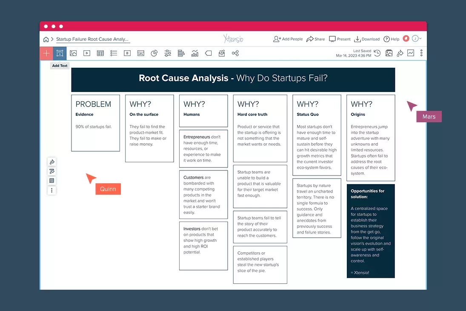Select the Text tool in the toolbar

click(60, 53)
